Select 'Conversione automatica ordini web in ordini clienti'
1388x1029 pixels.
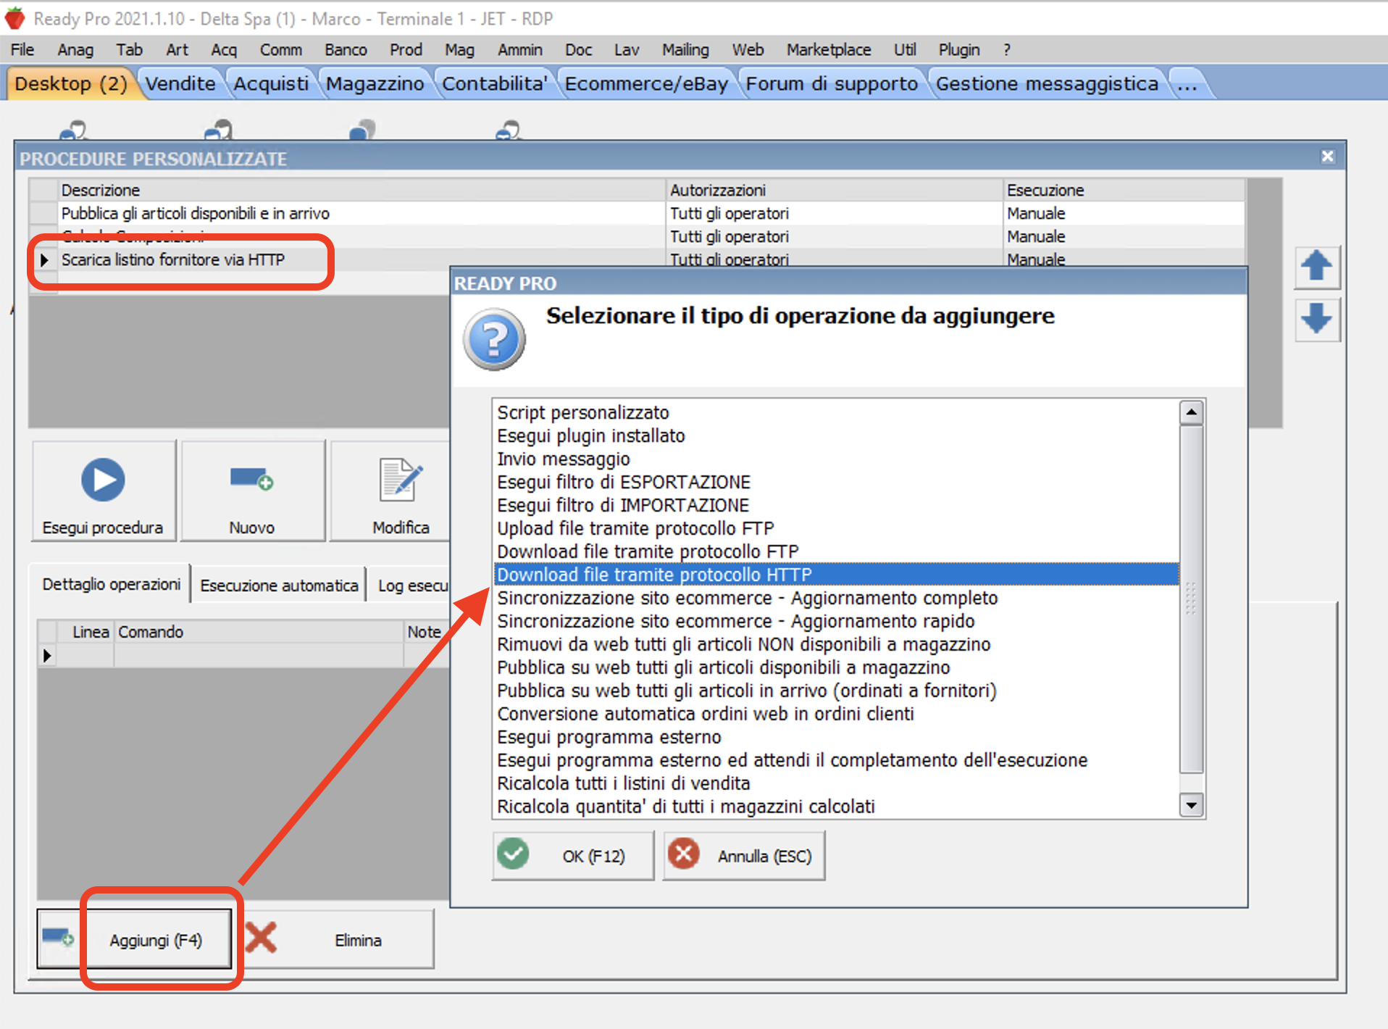coord(837,714)
